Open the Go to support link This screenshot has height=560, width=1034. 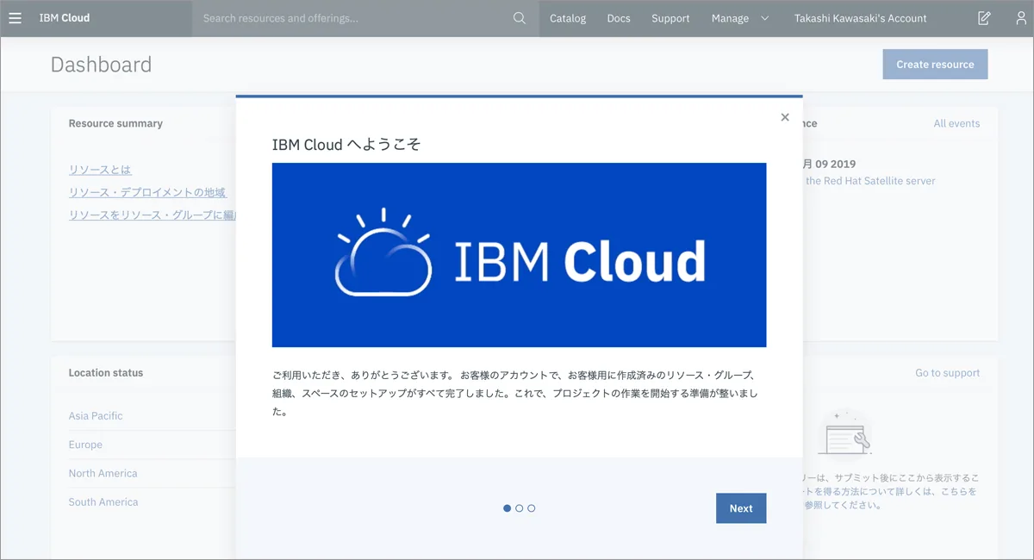coord(948,373)
